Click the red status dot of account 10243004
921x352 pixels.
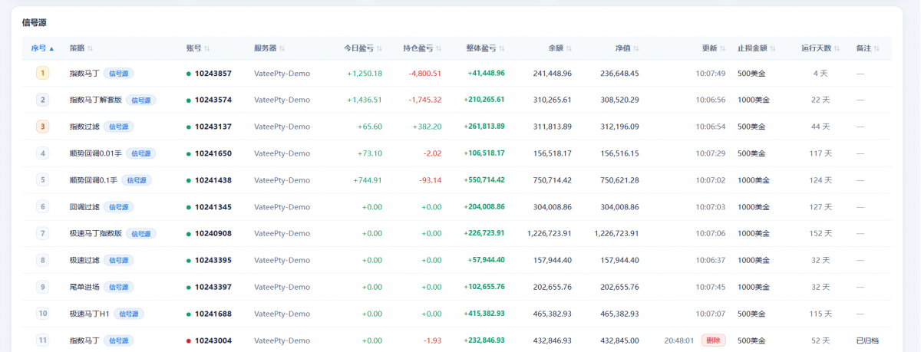click(189, 340)
